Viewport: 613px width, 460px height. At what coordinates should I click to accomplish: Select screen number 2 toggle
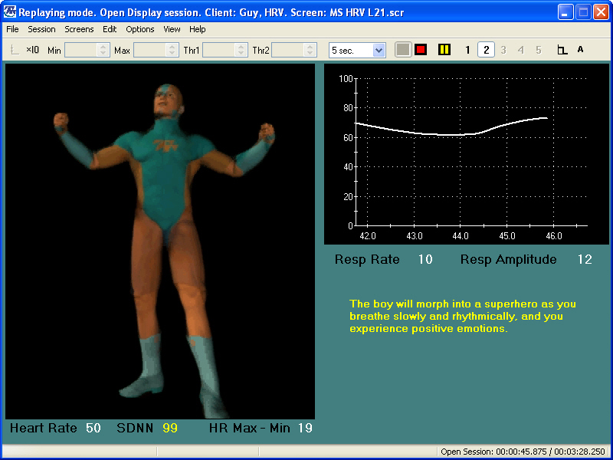click(x=486, y=50)
